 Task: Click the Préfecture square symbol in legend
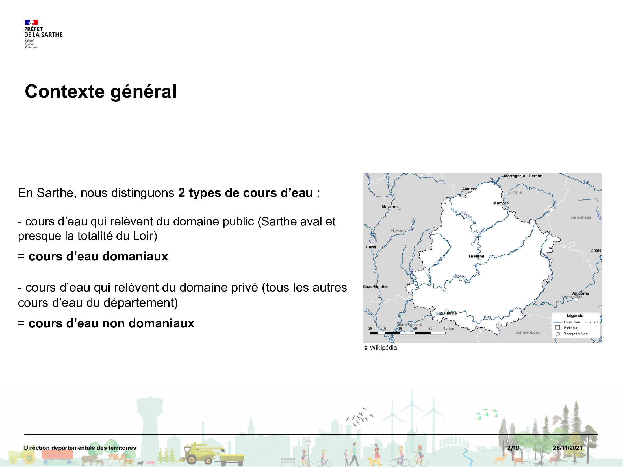558,328
